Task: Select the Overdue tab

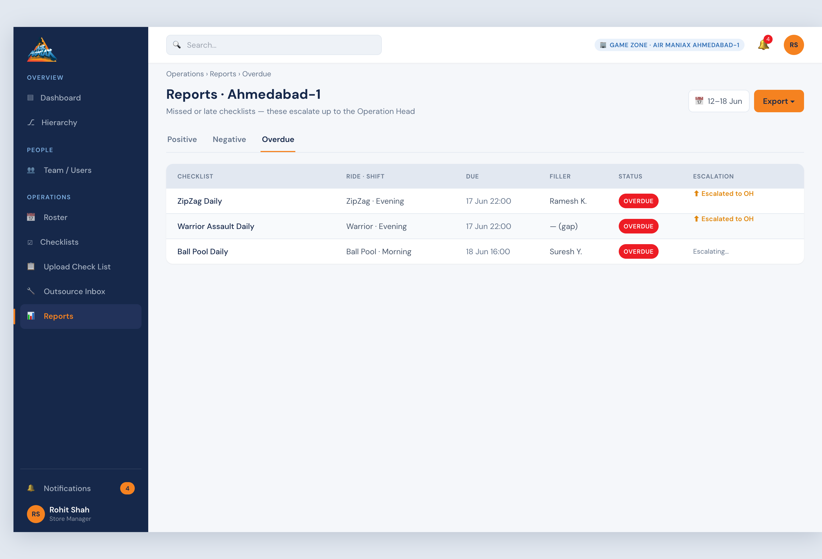Action: pos(278,139)
